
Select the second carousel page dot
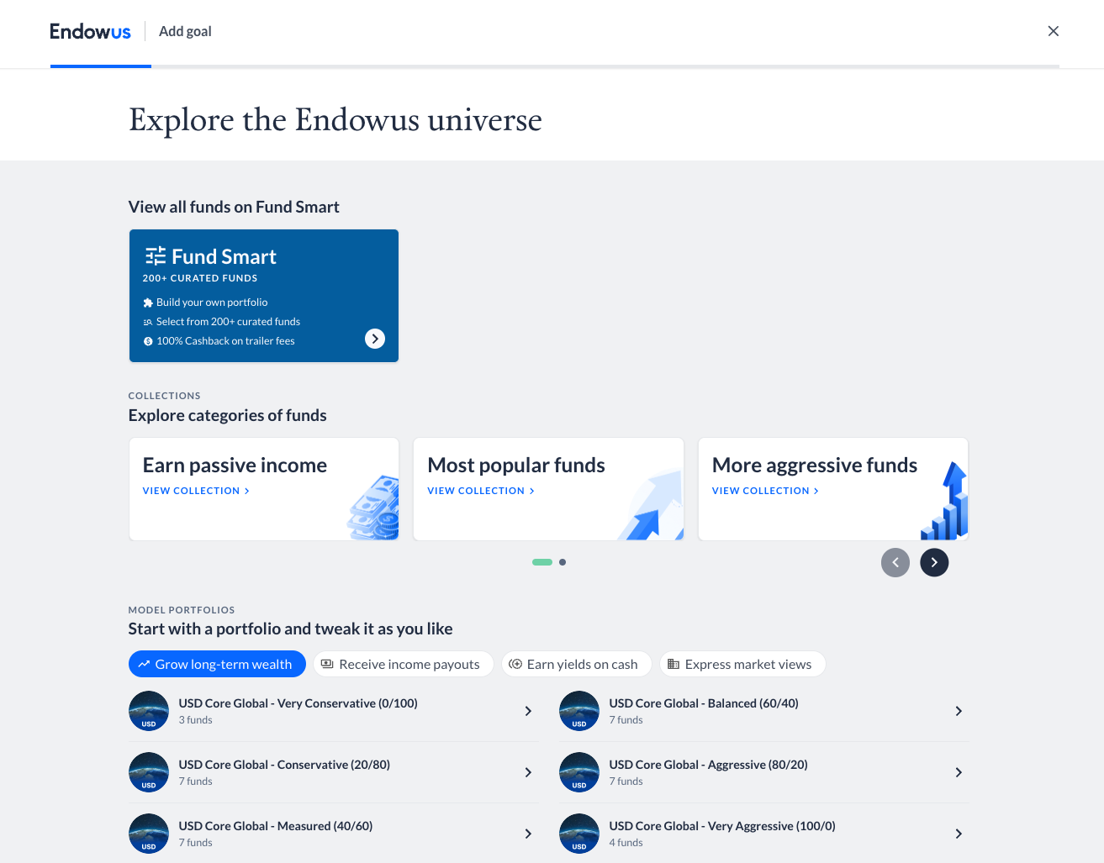point(563,562)
